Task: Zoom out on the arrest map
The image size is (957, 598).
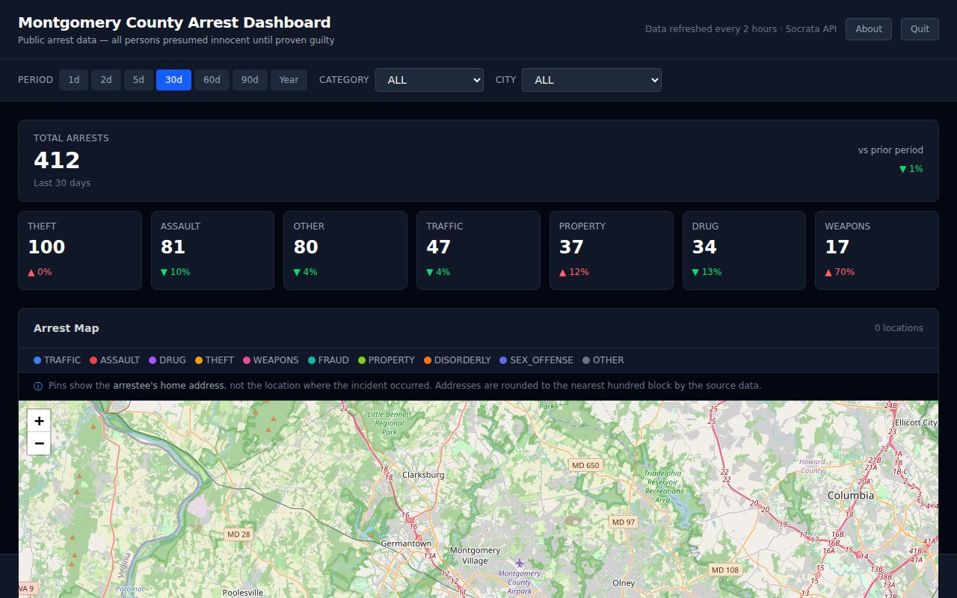Action: click(39, 443)
